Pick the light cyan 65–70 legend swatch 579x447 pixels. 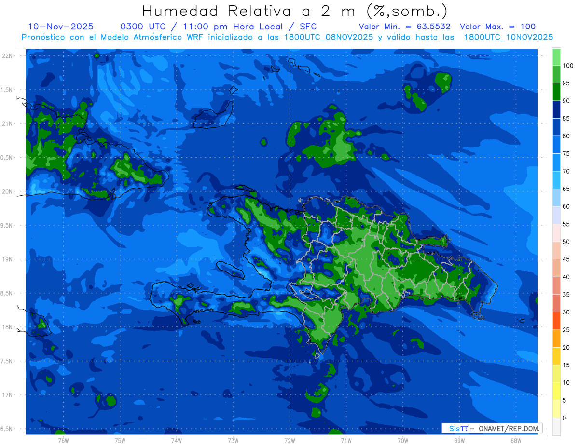pos(556,180)
